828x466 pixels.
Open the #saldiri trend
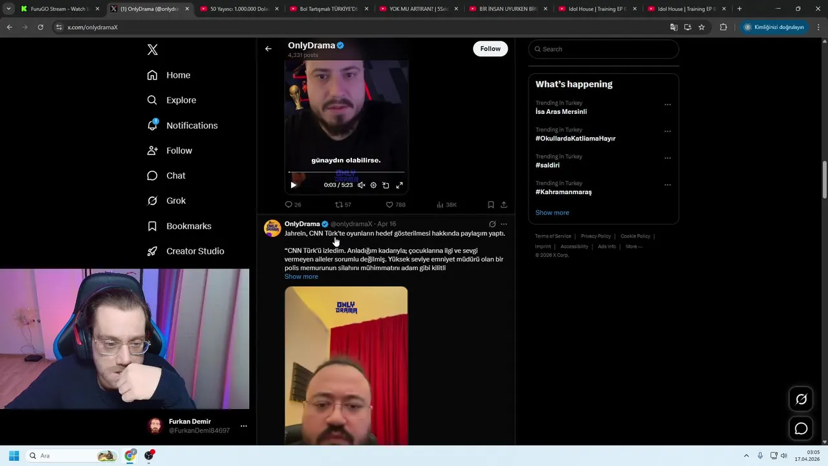pyautogui.click(x=547, y=165)
